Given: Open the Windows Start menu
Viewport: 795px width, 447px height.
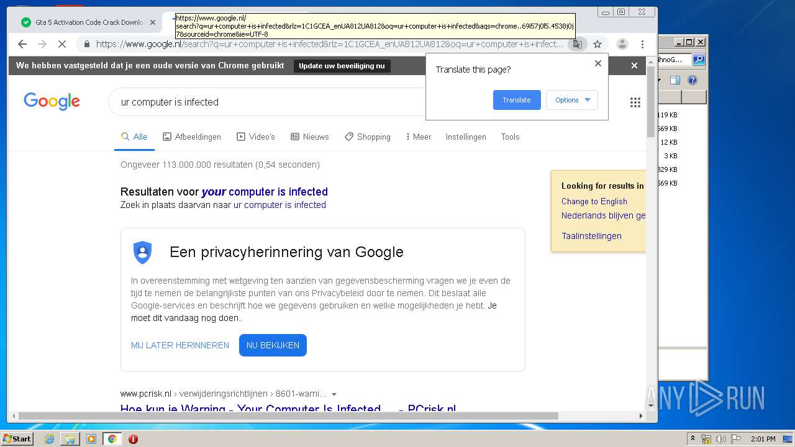Looking at the screenshot, I should click(17, 438).
